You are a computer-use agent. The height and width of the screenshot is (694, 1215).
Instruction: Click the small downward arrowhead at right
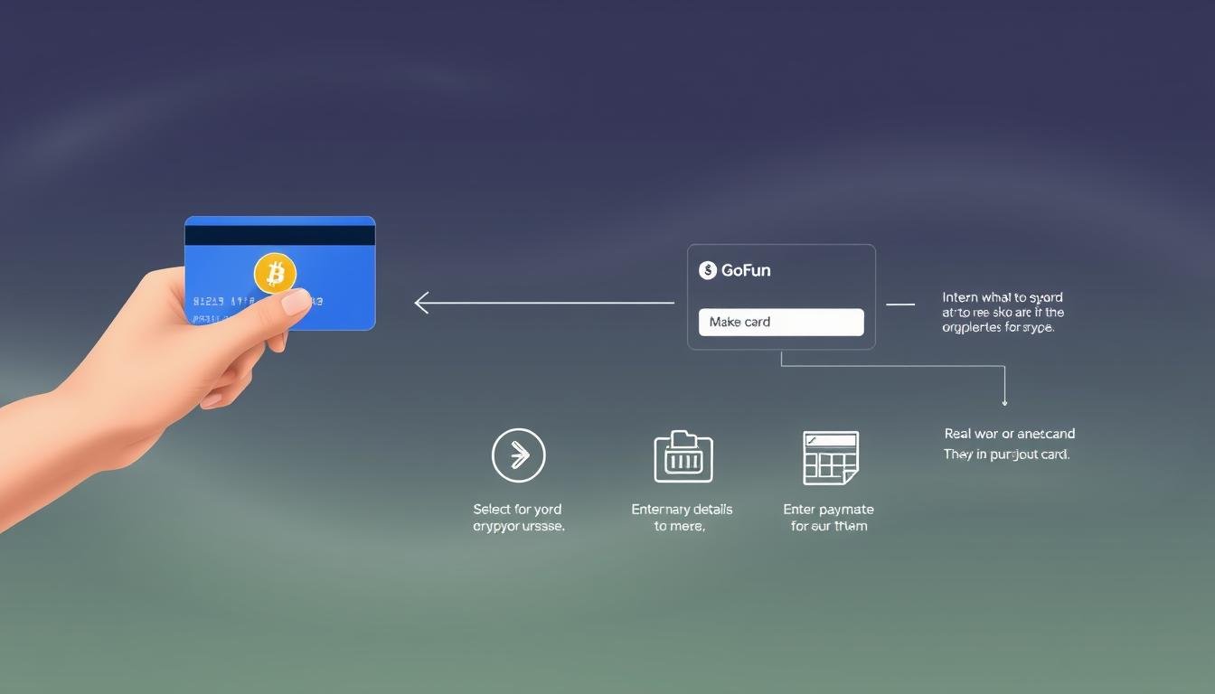[1004, 401]
